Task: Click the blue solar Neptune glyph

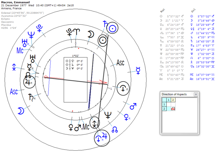Action: point(31,35)
